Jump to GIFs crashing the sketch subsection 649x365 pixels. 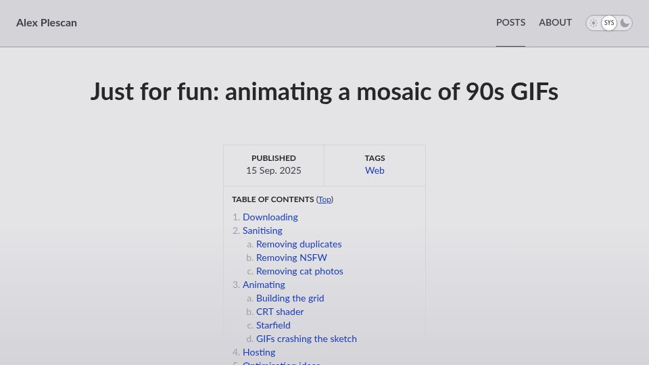[x=306, y=339]
